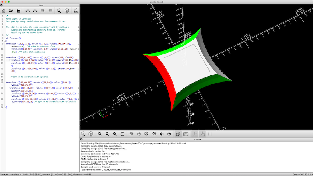This screenshot has height=176, width=313.
Task: Unindent code using the toolbar button
Action: [x=43, y=11]
